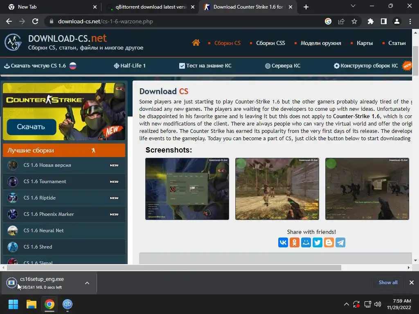This screenshot has width=419, height=314.
Task: Click the home icon in site navigation
Action: (196, 43)
